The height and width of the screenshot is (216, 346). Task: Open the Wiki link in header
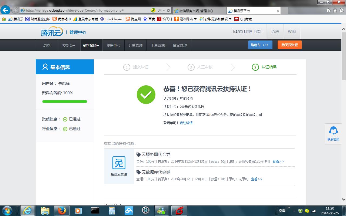pyautogui.click(x=292, y=32)
